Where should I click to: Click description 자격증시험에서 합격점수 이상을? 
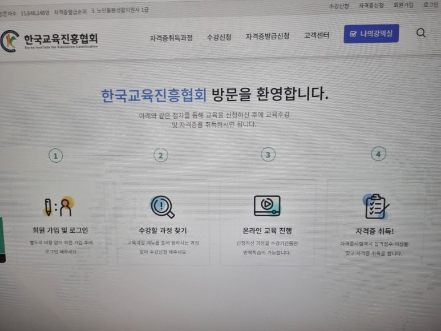click(374, 244)
